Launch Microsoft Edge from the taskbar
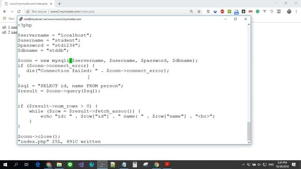The height and width of the screenshot is (169, 301). point(38,165)
